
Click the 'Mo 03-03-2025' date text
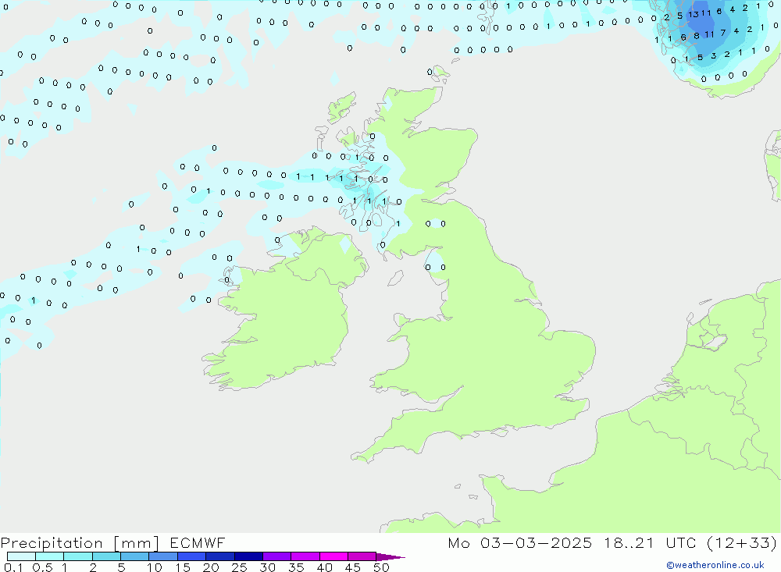coord(519,542)
